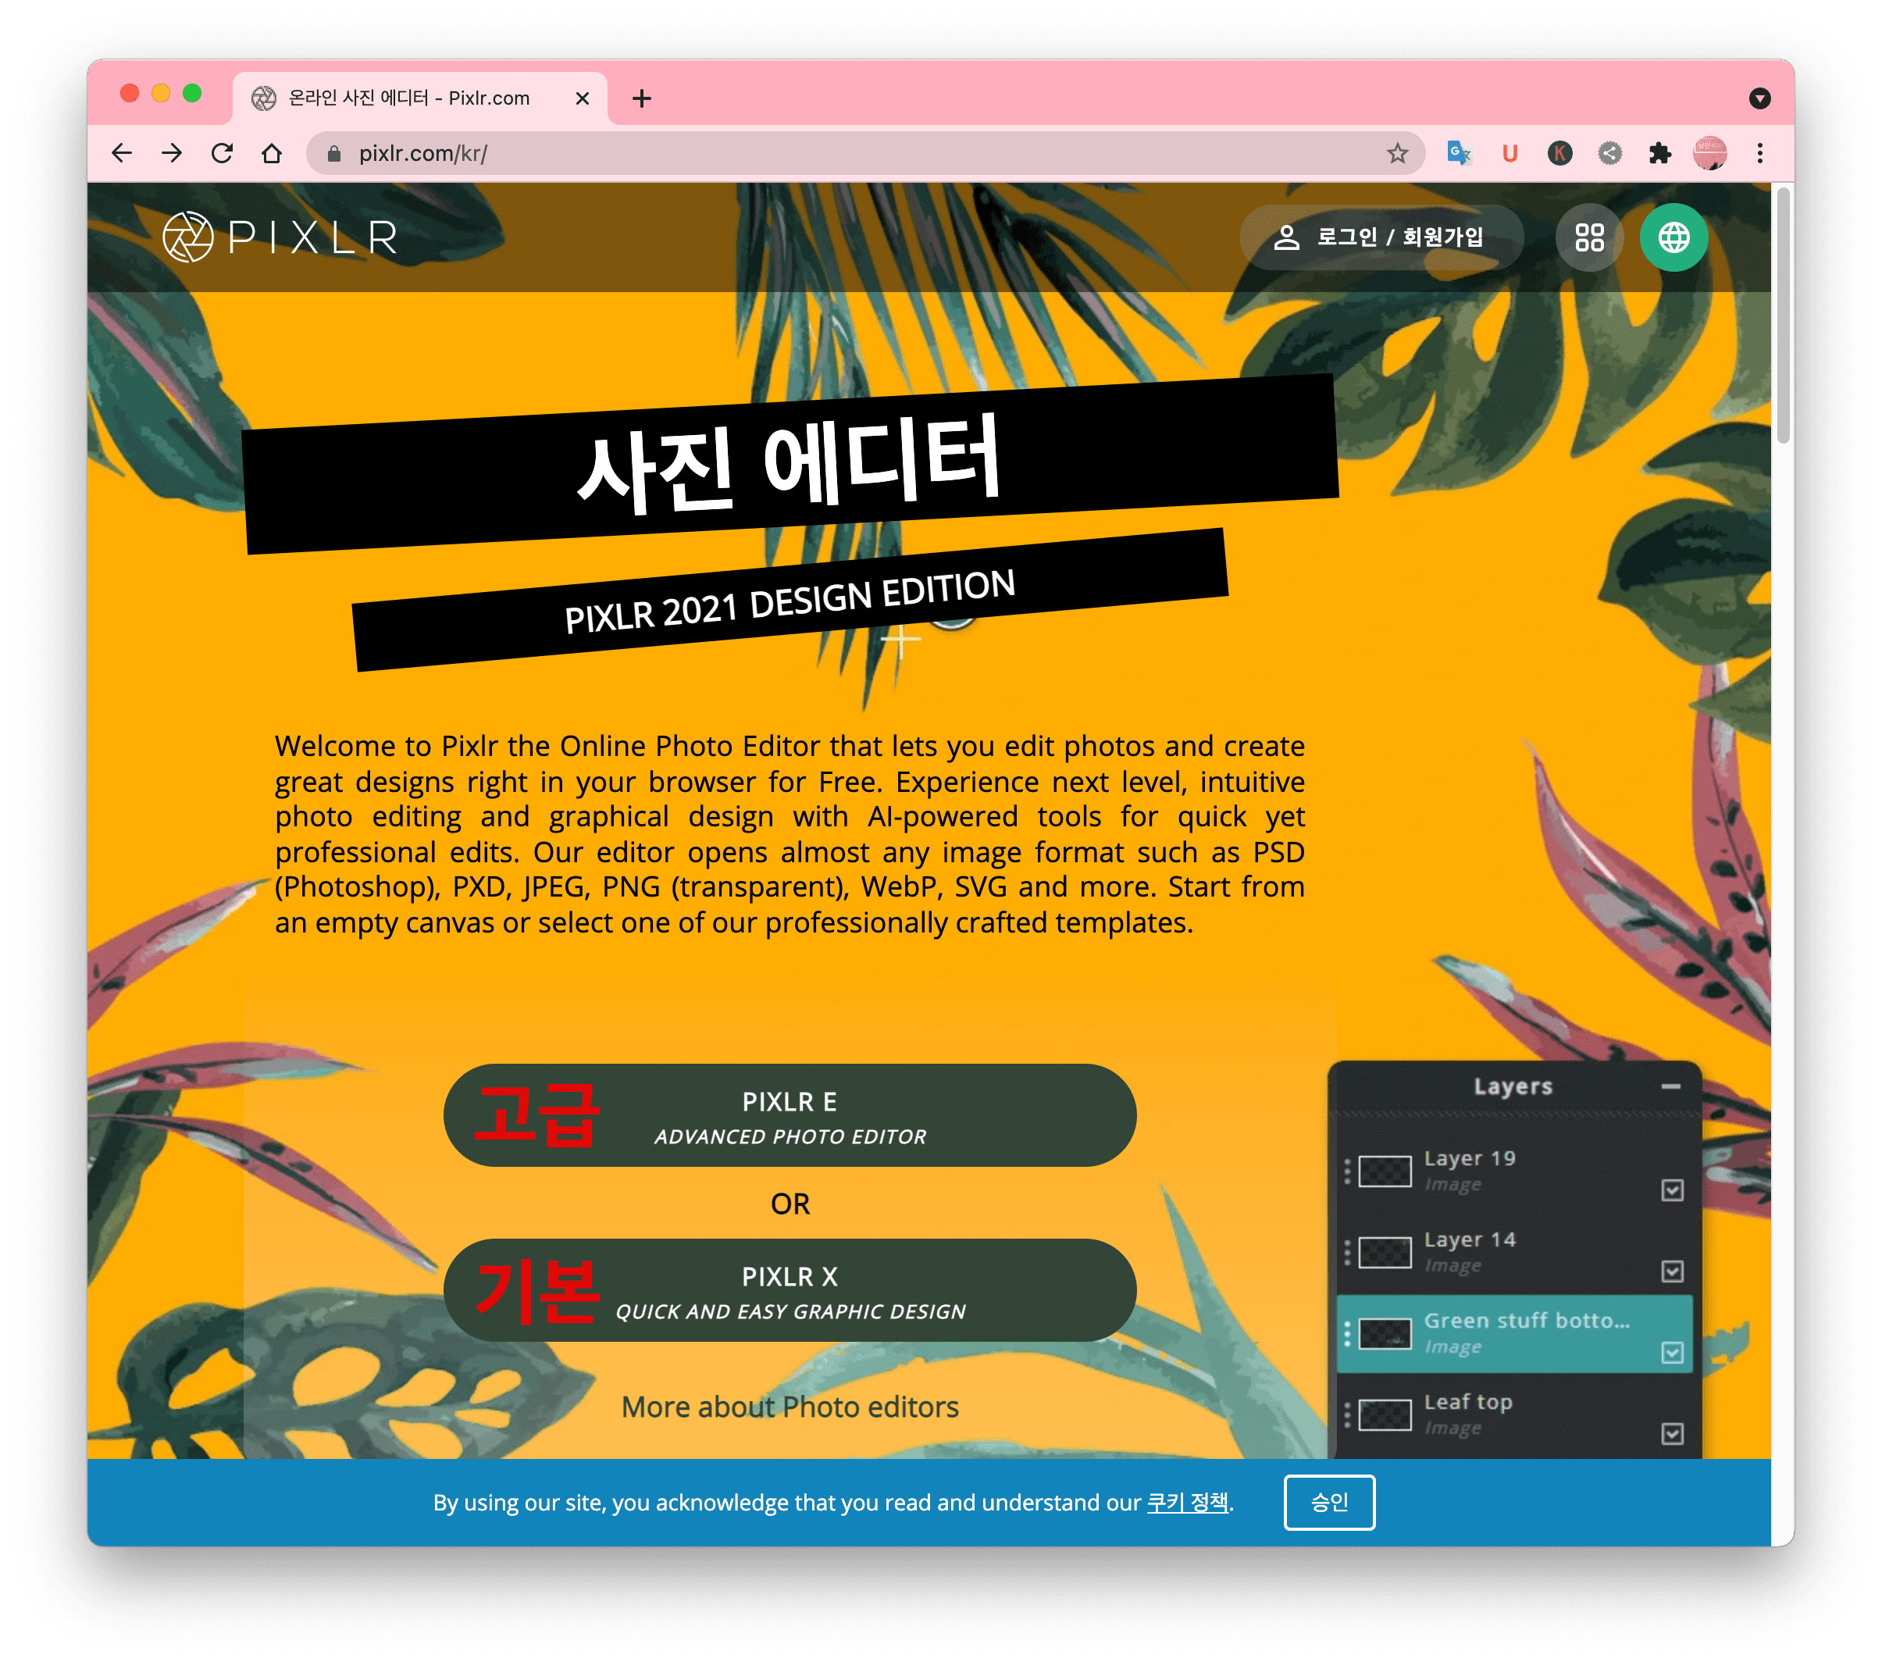Screen dimensions: 1882x1662
Task: Open the Extensions puzzle piece icon
Action: [1659, 153]
